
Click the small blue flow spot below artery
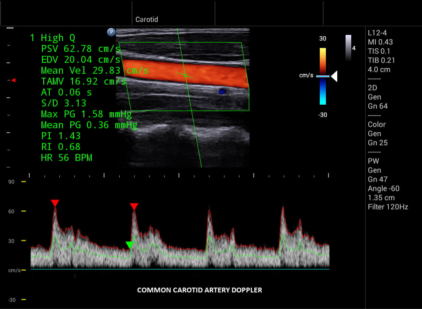pyautogui.click(x=222, y=92)
